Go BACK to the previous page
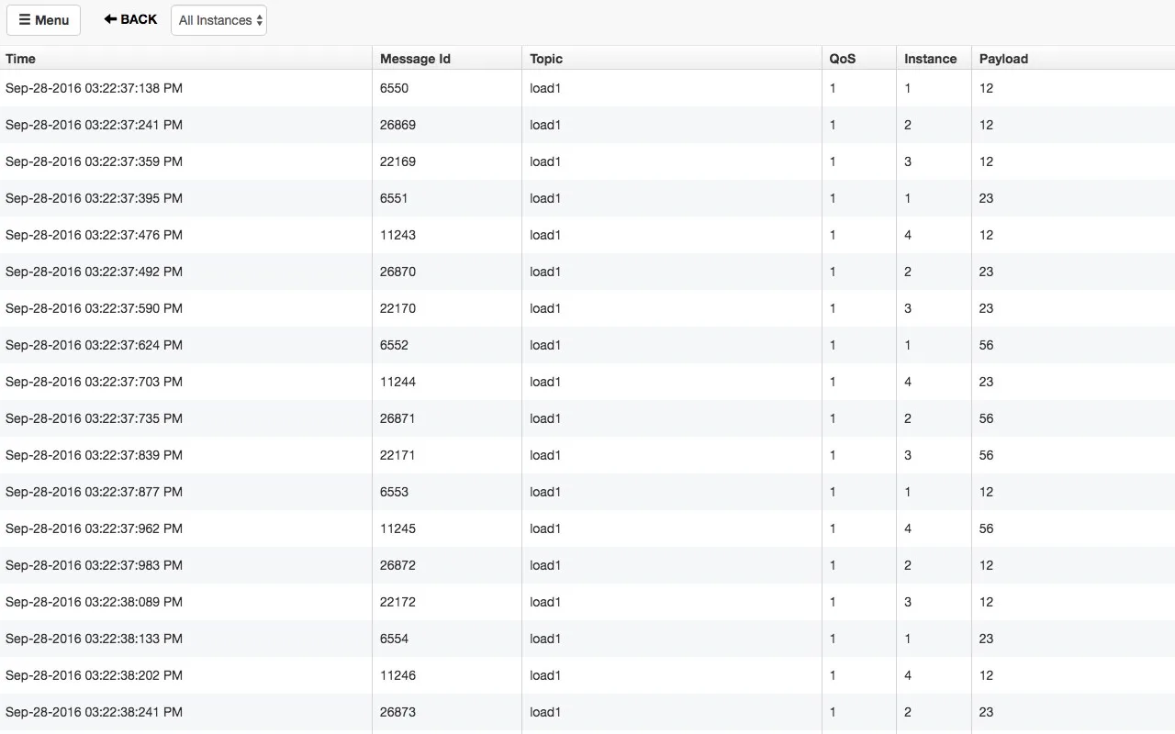The image size is (1175, 734). pyautogui.click(x=130, y=19)
